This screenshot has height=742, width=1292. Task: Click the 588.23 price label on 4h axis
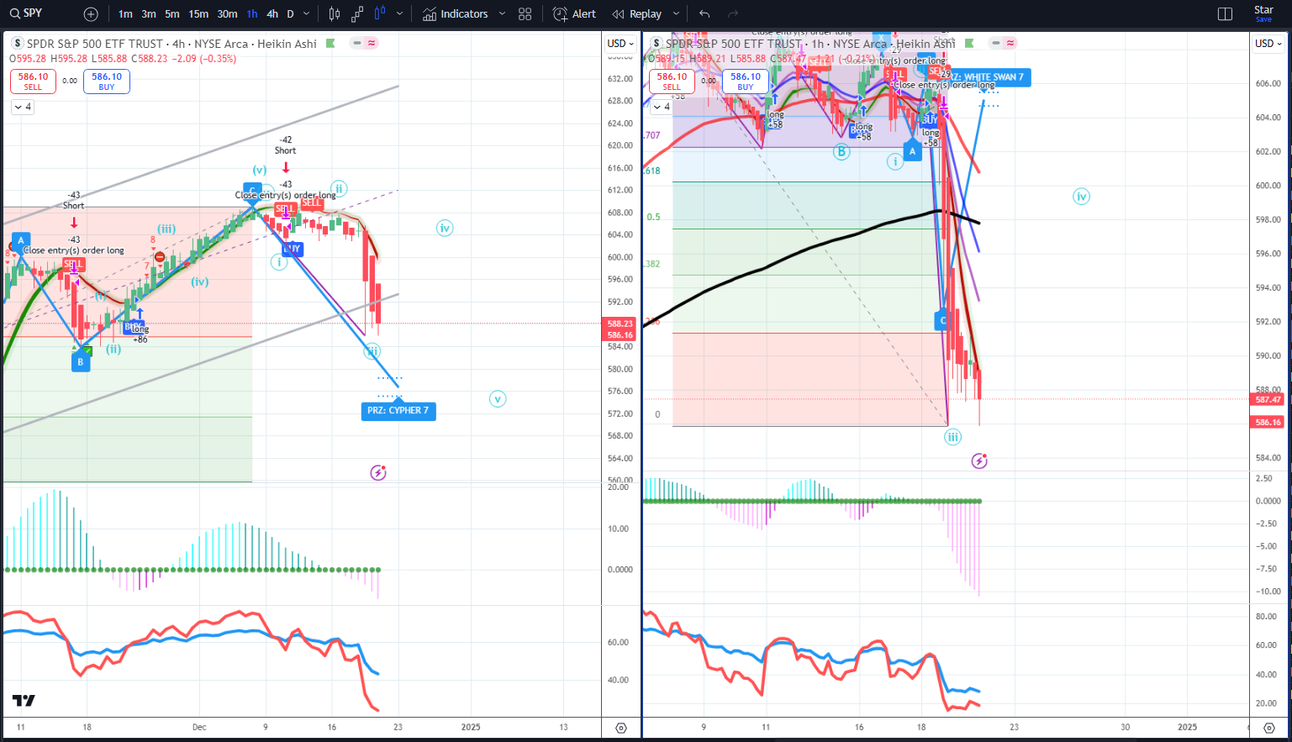tap(620, 324)
